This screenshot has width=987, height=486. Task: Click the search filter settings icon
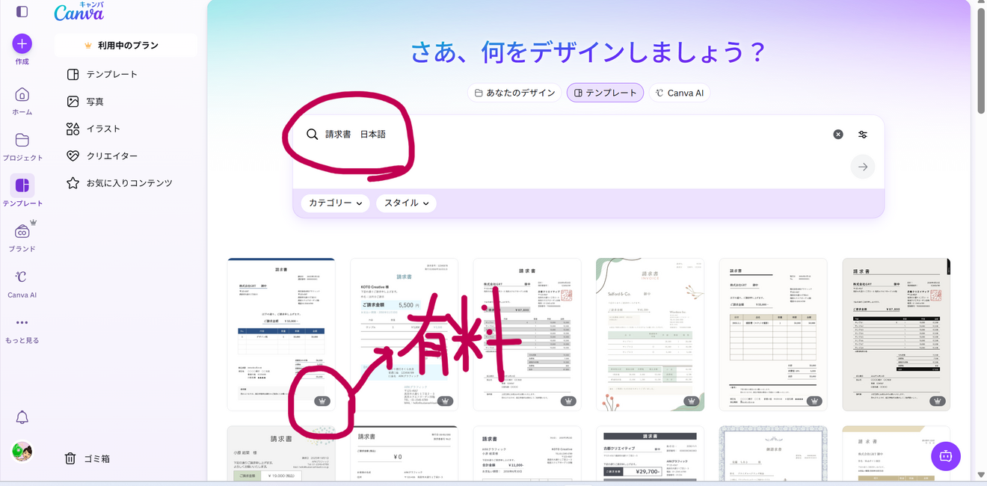coord(863,134)
